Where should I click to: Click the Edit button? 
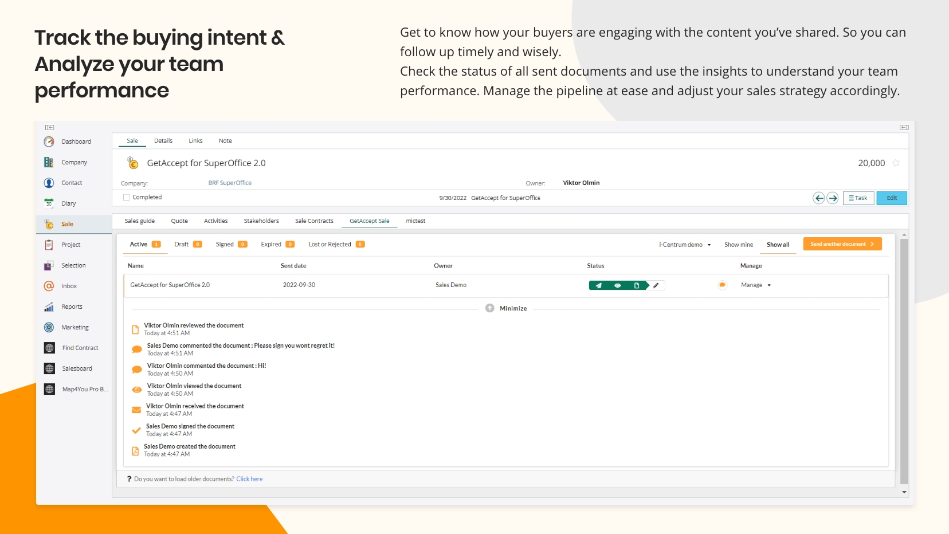pyautogui.click(x=892, y=198)
